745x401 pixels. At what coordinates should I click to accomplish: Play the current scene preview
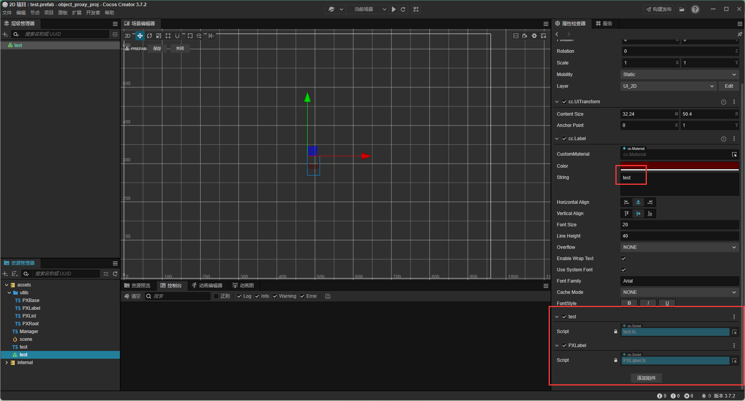coord(394,9)
